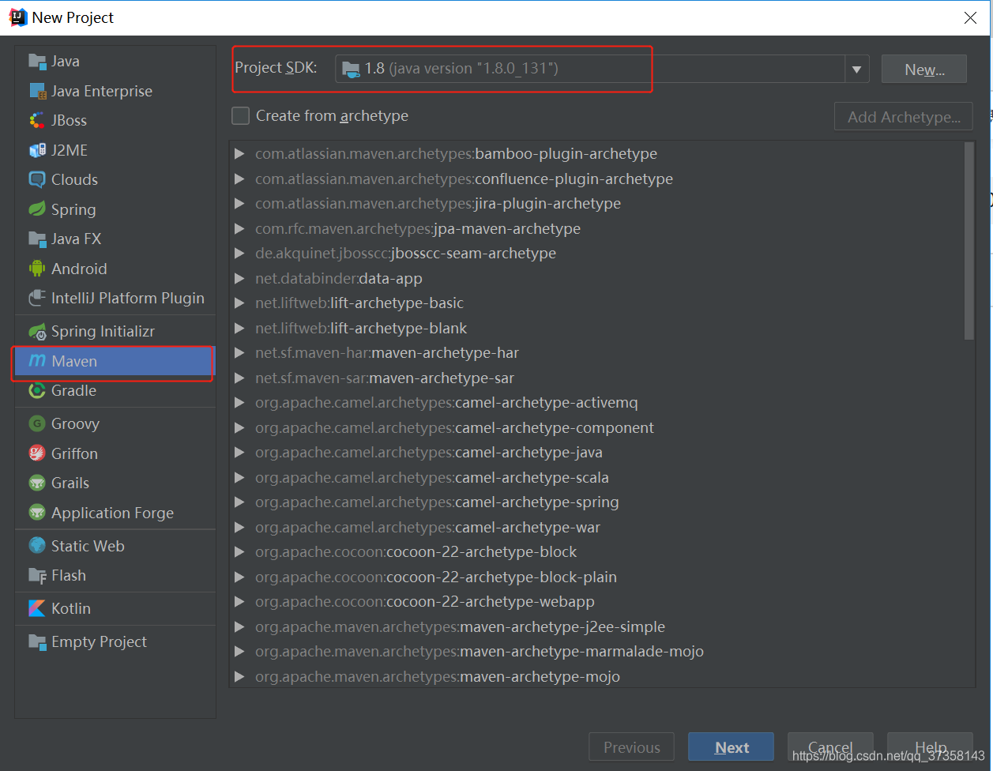Select camel-archetype-java row
The image size is (993, 771).
pyautogui.click(x=597, y=453)
